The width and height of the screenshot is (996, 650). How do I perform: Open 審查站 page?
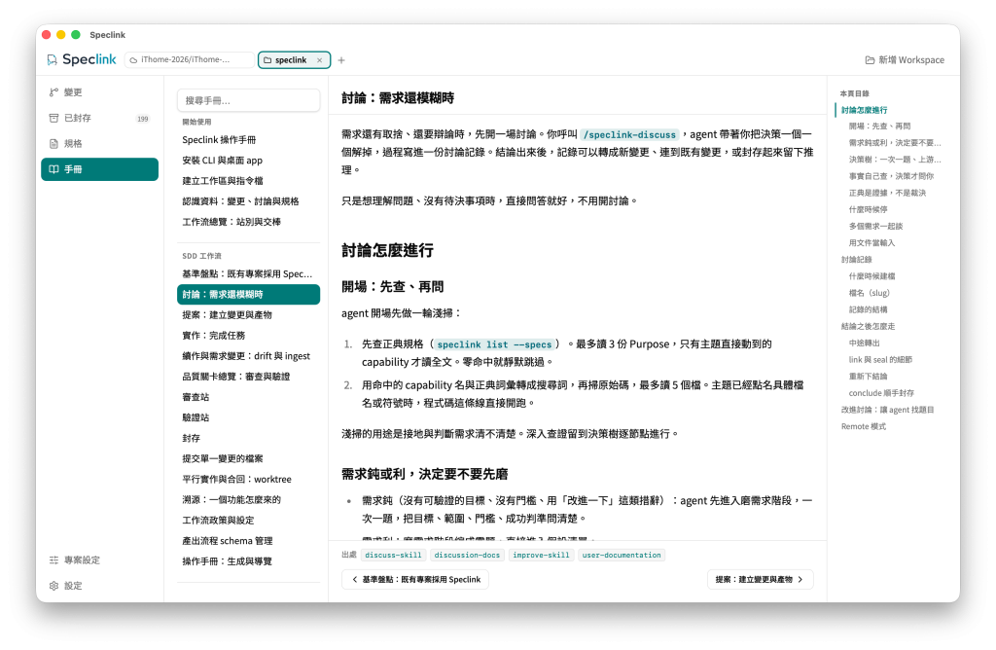248,397
